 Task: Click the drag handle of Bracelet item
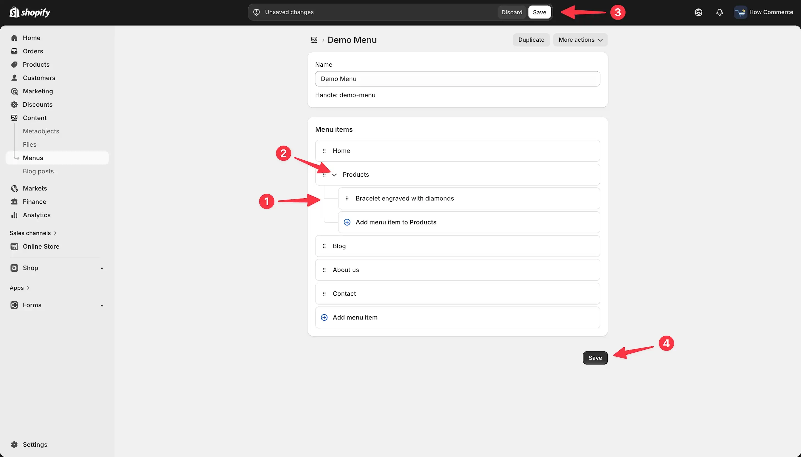347,198
